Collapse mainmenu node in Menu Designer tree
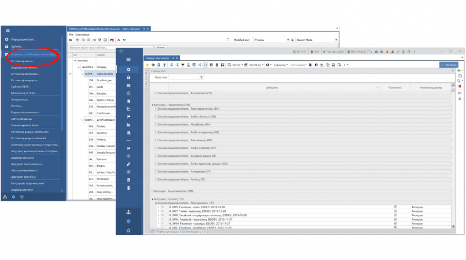Screen dimensions: 466x260 pos(75,61)
